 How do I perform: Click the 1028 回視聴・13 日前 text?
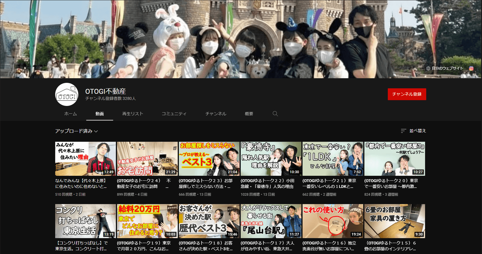click(258, 195)
